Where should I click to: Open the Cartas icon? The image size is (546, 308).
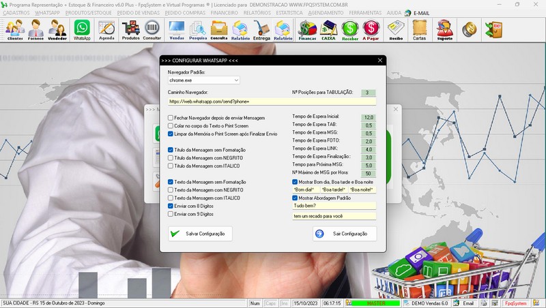coord(419,30)
